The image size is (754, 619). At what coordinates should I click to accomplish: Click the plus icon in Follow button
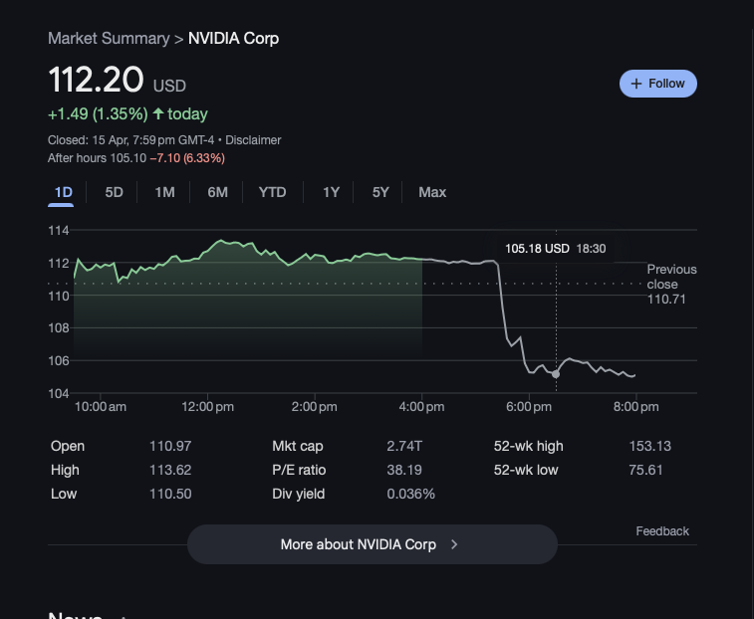tap(635, 84)
